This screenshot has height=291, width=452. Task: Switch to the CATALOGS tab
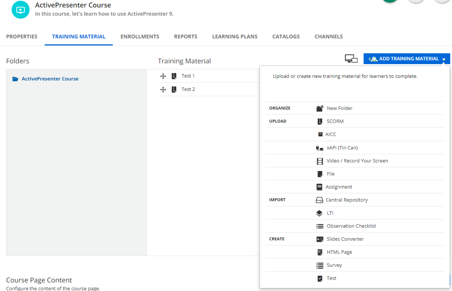tap(286, 37)
